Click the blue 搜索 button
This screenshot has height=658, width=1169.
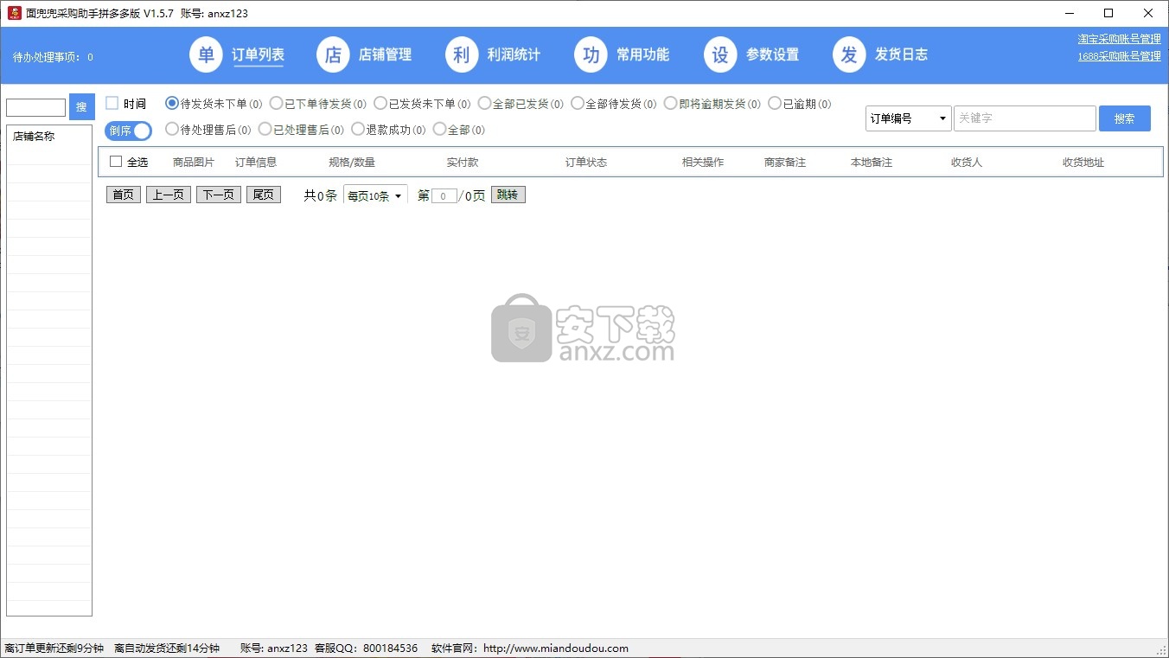(x=1124, y=118)
